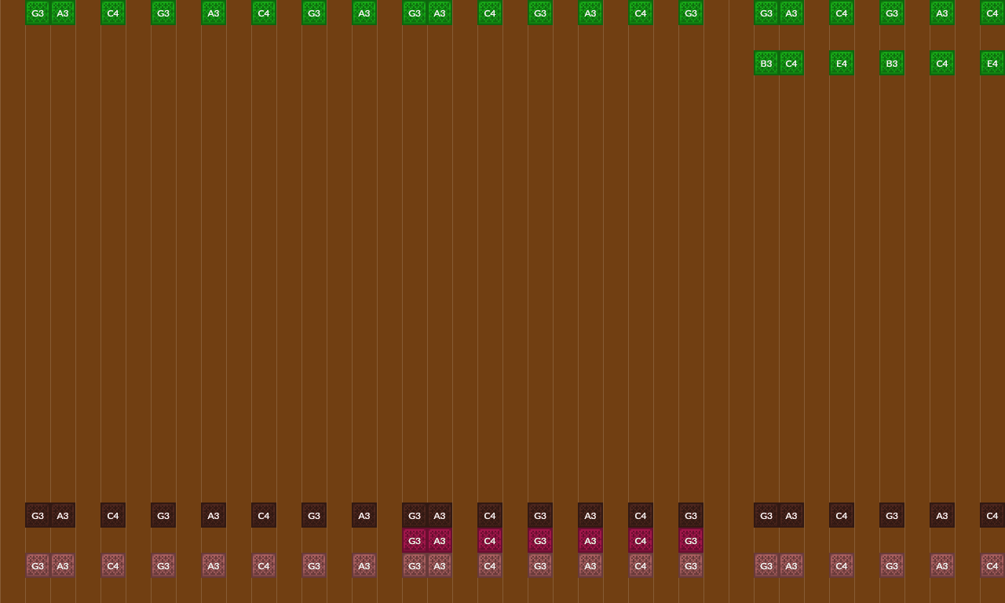Viewport: 1005px width, 603px height.
Task: Click the rightmost dark brown A3 block
Action: point(942,515)
